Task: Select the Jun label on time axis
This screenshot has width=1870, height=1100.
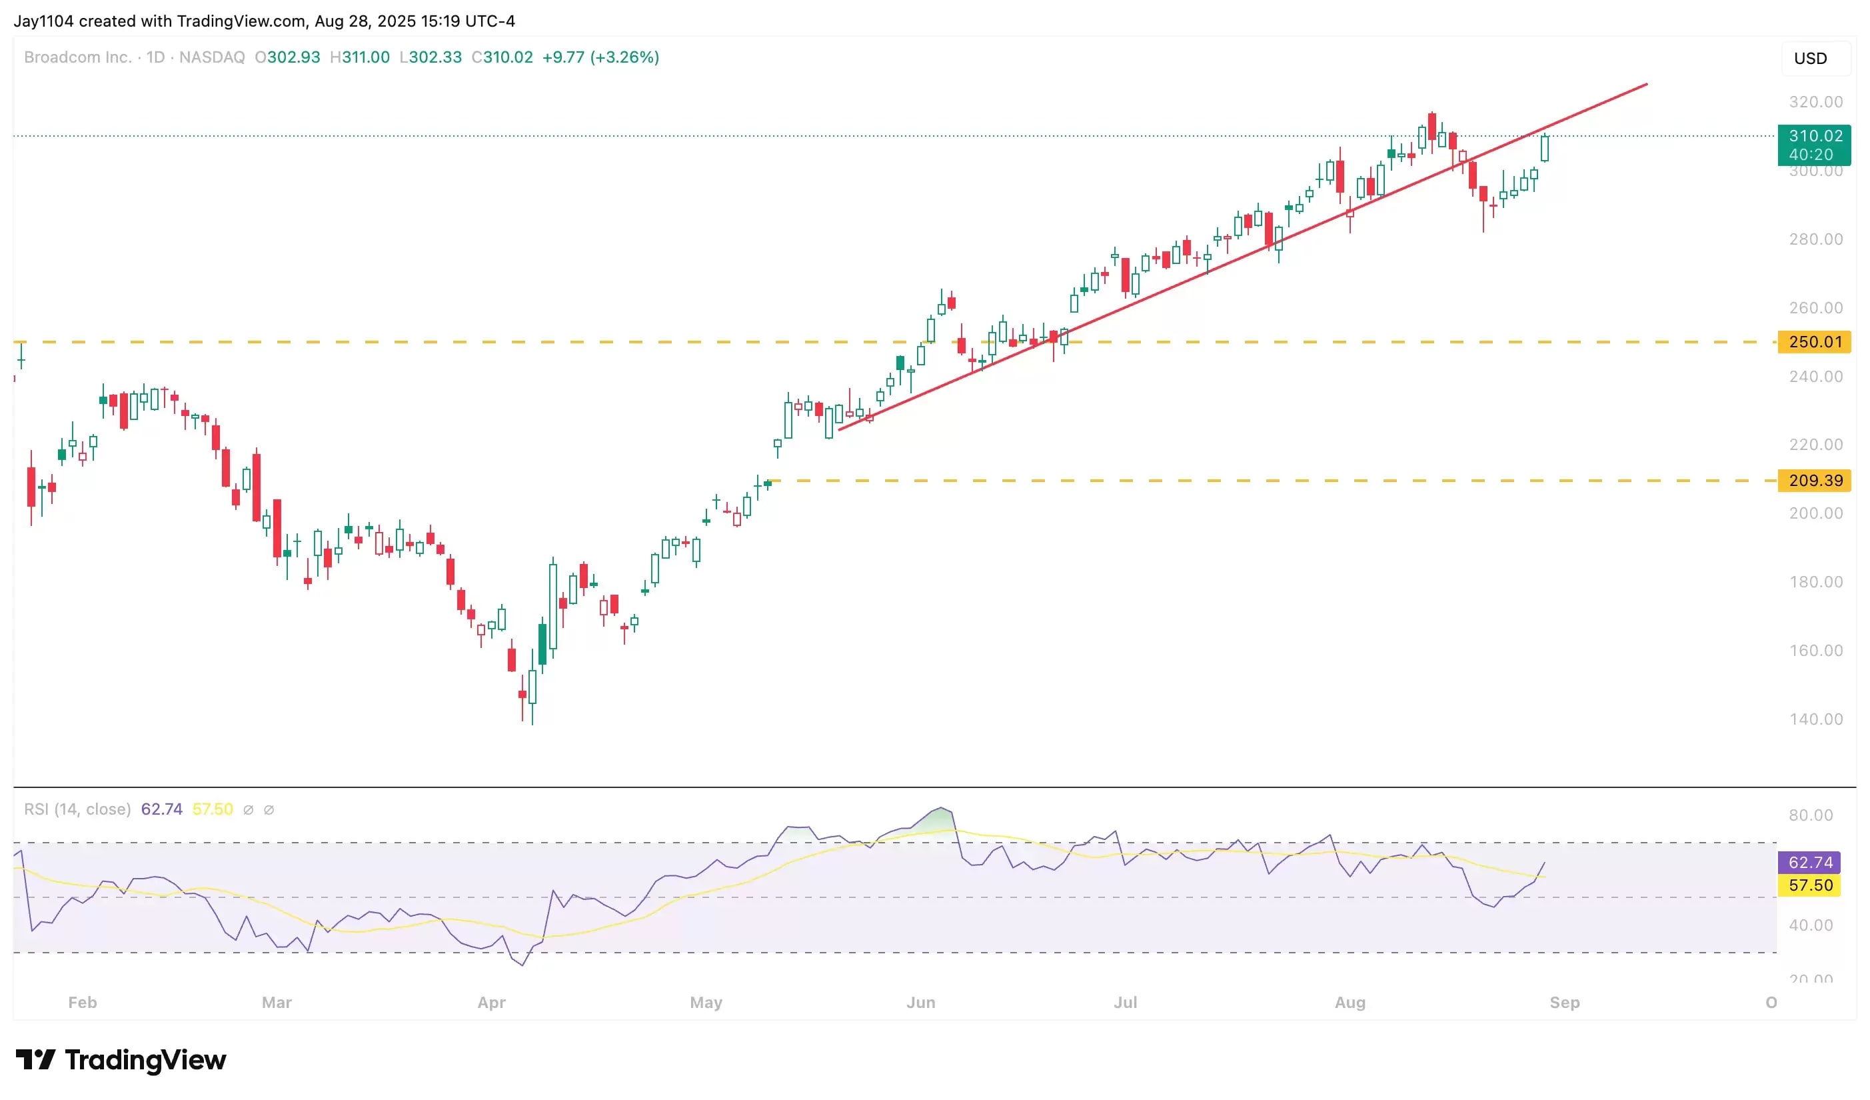Action: (x=920, y=1002)
